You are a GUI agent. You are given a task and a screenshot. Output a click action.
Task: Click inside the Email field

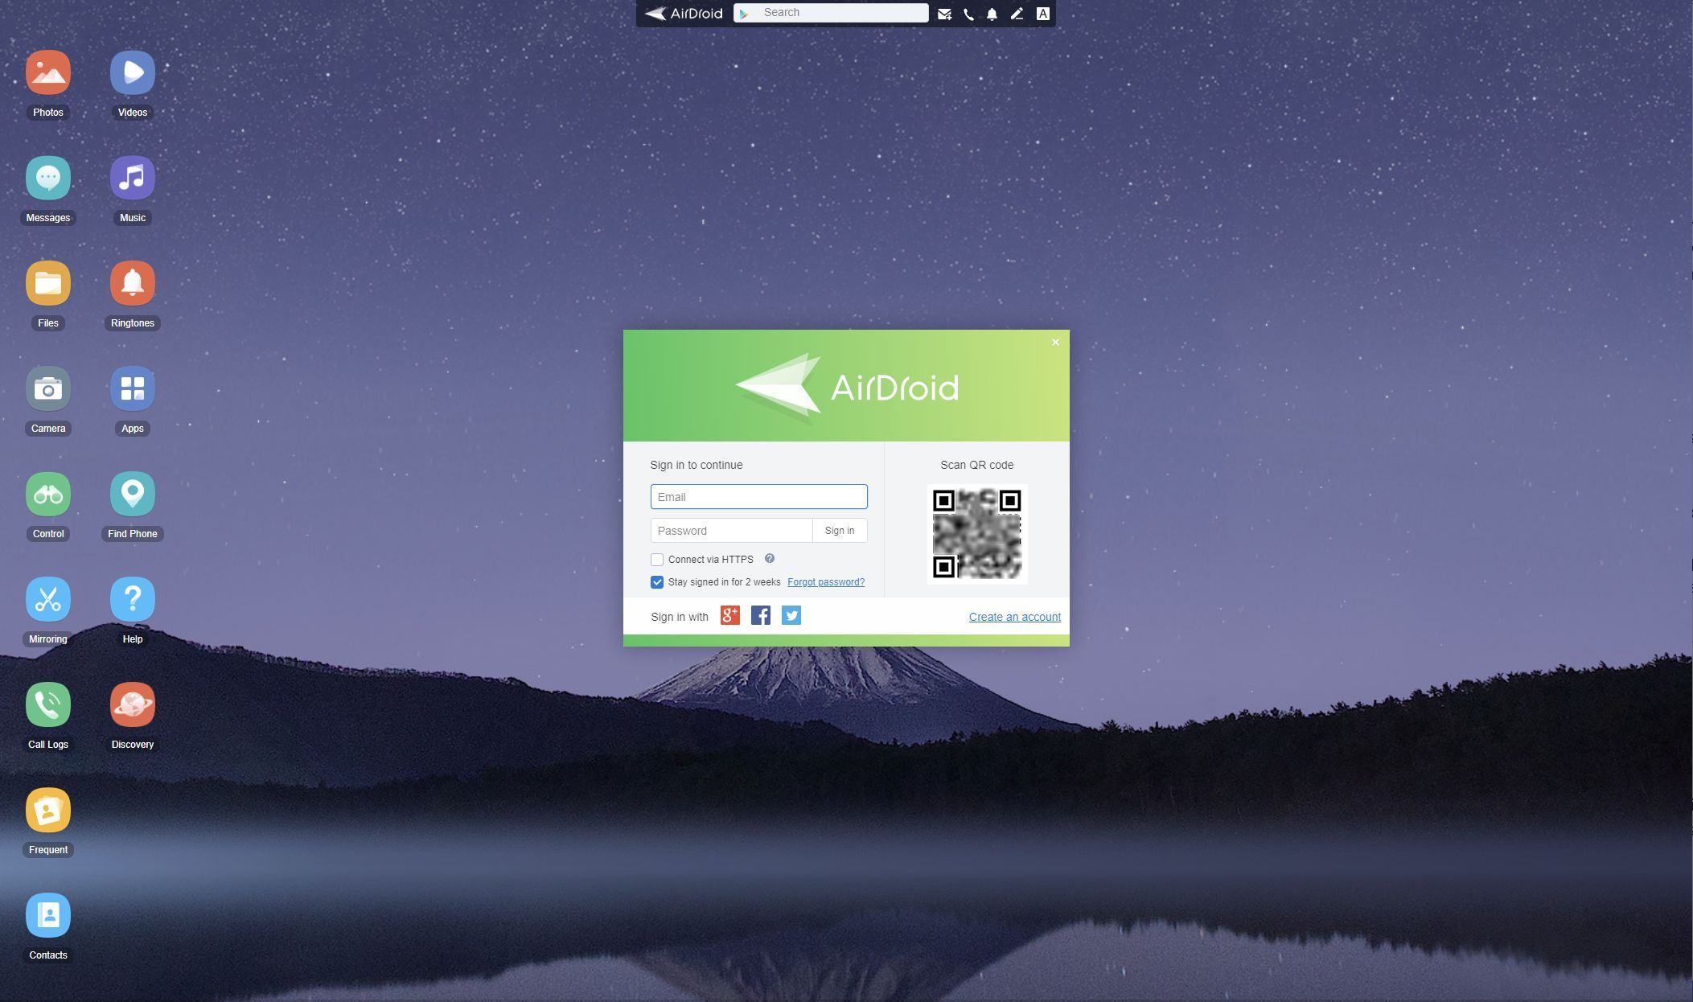(x=758, y=496)
